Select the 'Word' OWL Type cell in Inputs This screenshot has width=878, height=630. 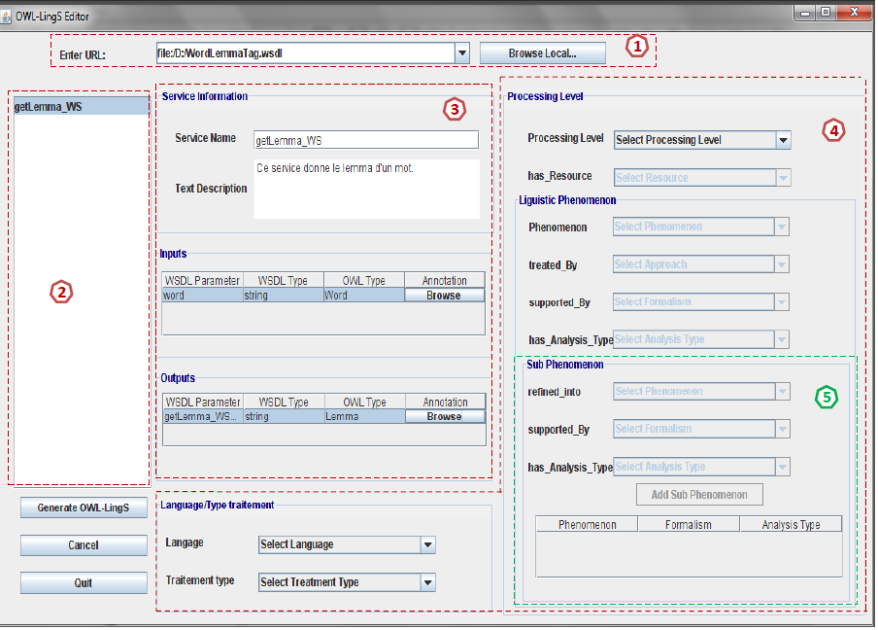[x=364, y=296]
